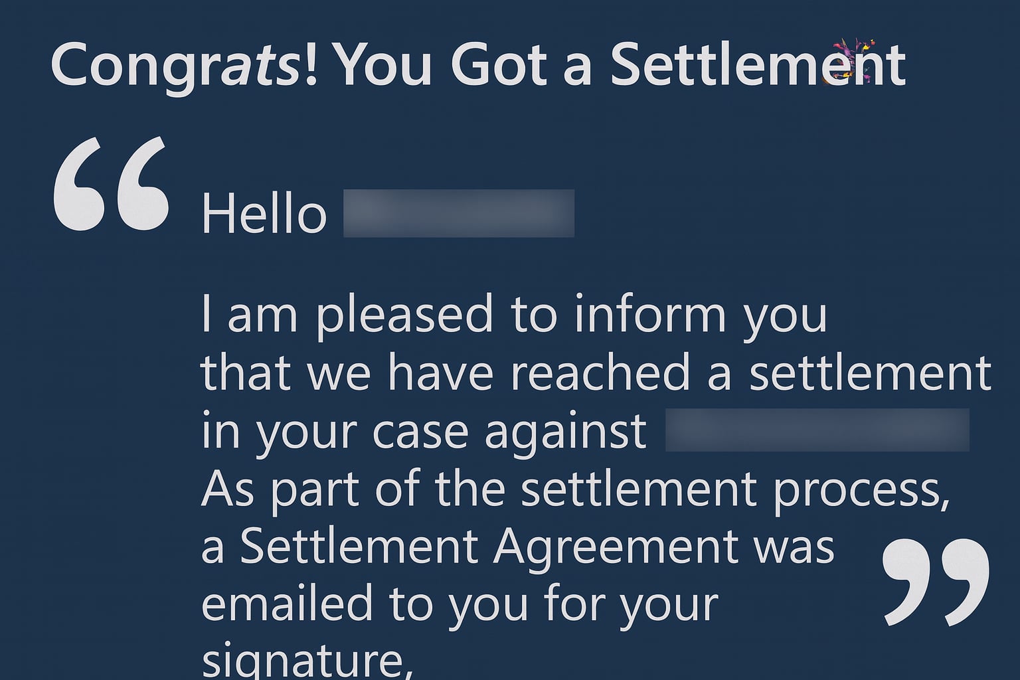Click the 'Hello' greeting text

tap(264, 214)
